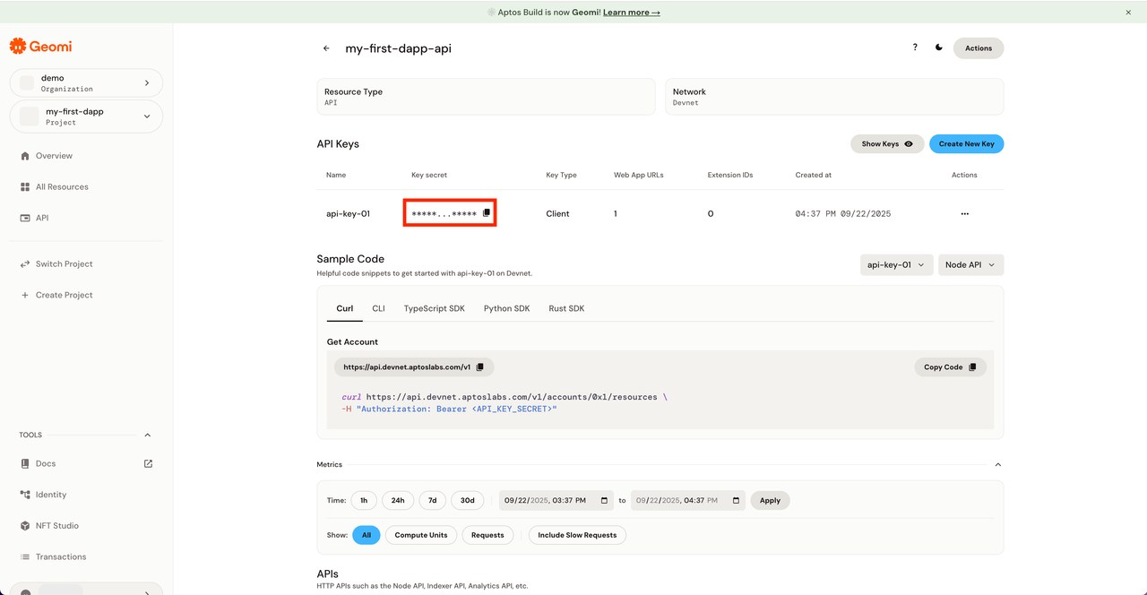Open the actions menu for api-key-01
Image resolution: width=1147 pixels, height=595 pixels.
coord(964,213)
